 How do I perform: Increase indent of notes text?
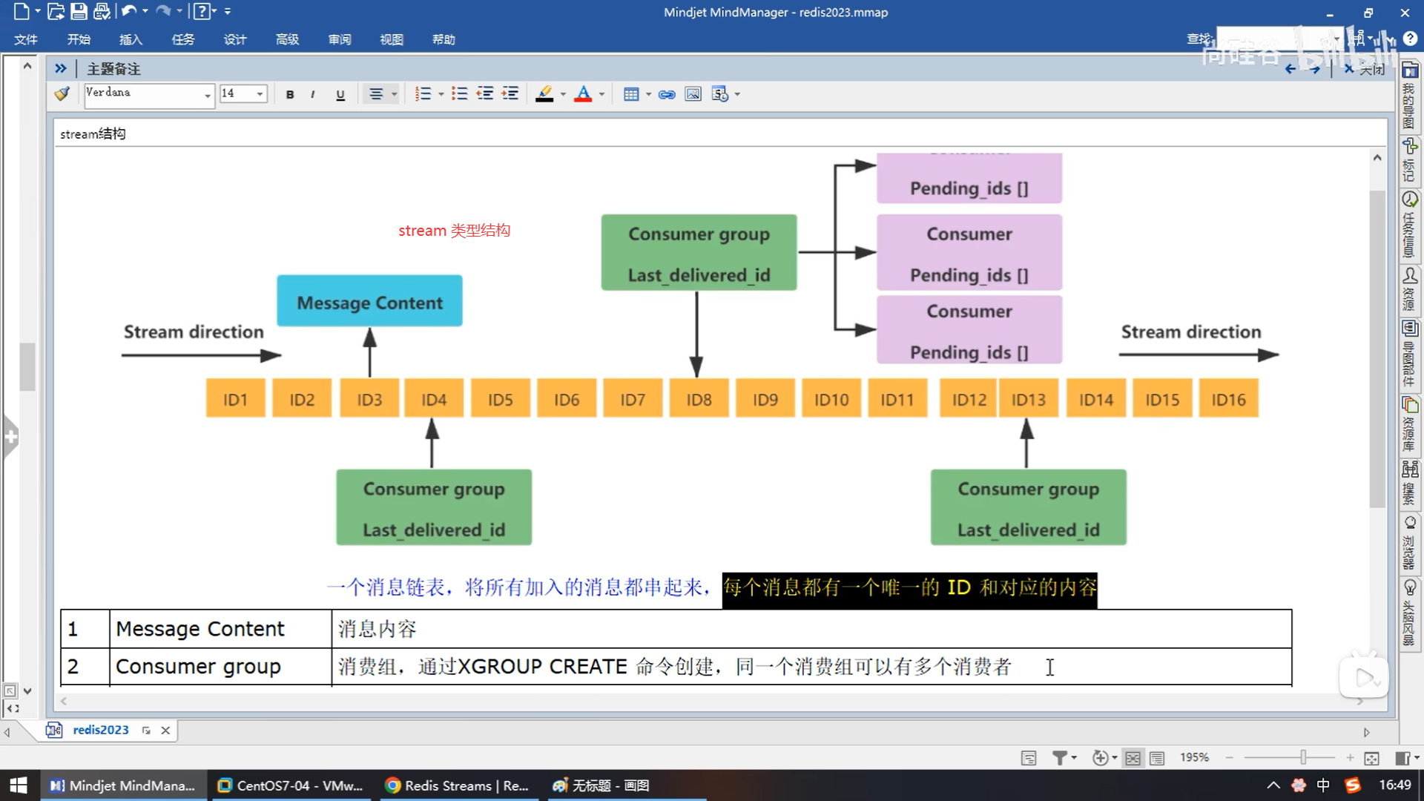[x=510, y=94]
